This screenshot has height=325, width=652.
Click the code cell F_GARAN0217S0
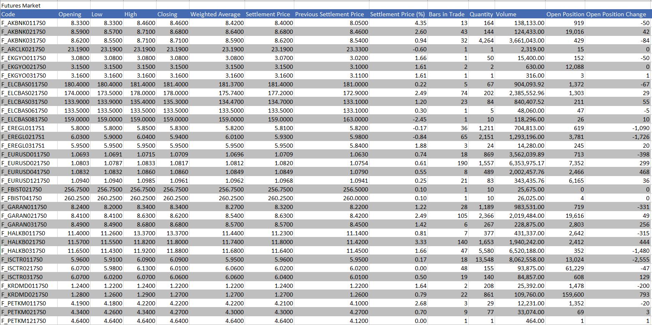click(28, 216)
